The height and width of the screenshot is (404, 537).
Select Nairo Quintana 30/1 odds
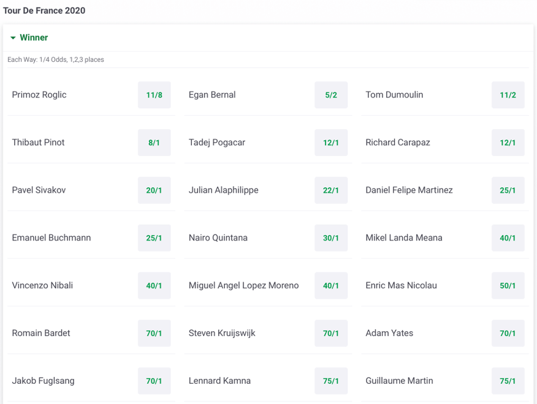[331, 238]
